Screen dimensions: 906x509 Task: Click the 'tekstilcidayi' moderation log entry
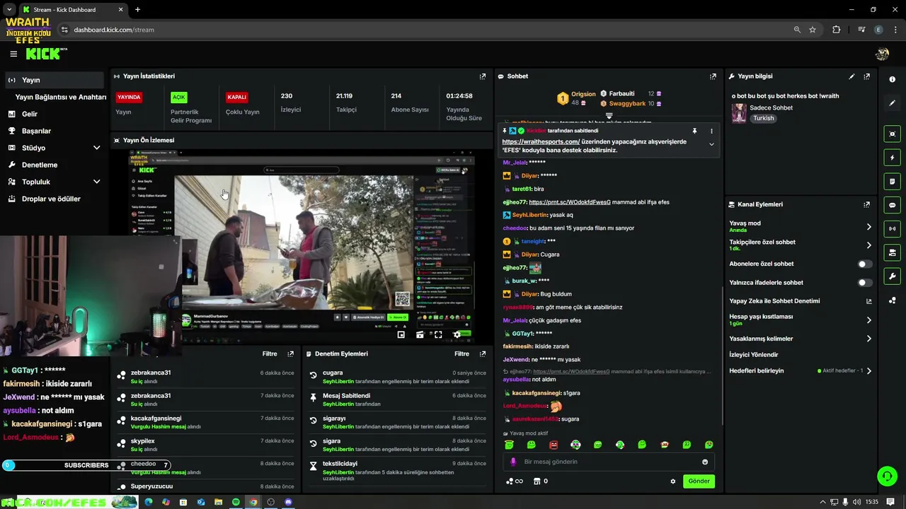coord(397,471)
